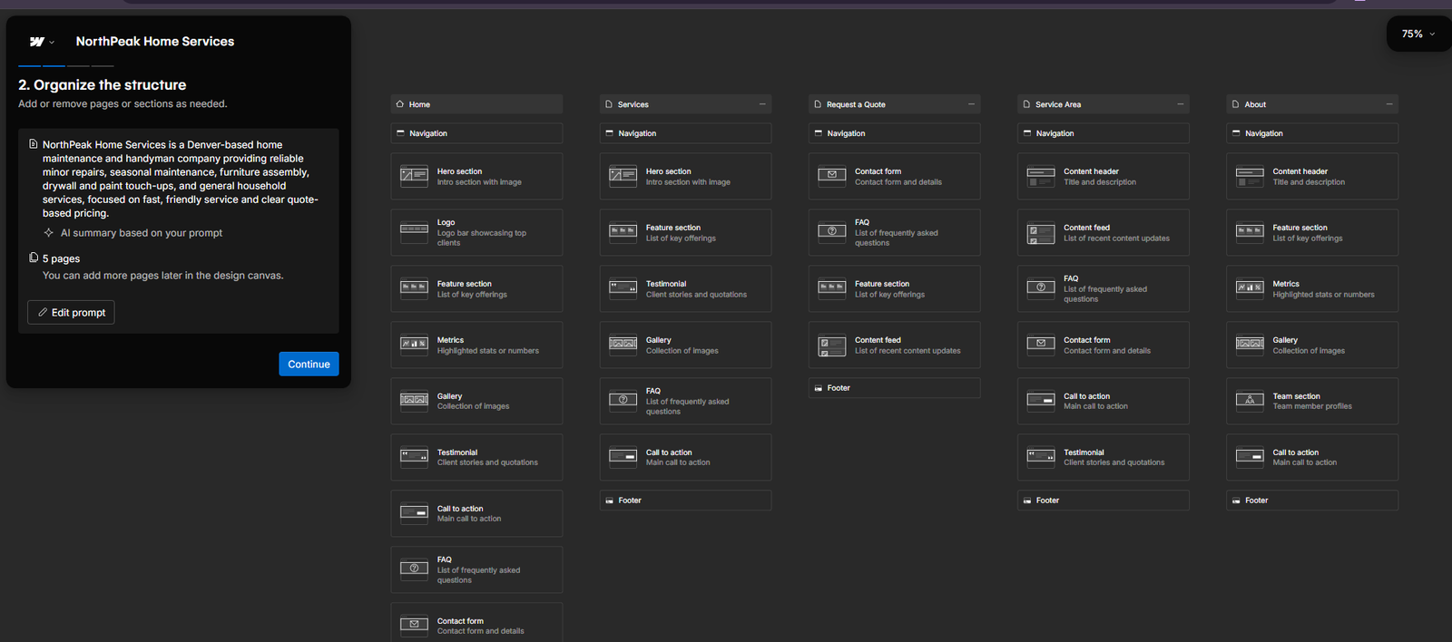Click Content feed icon in Request a Quote

[831, 345]
